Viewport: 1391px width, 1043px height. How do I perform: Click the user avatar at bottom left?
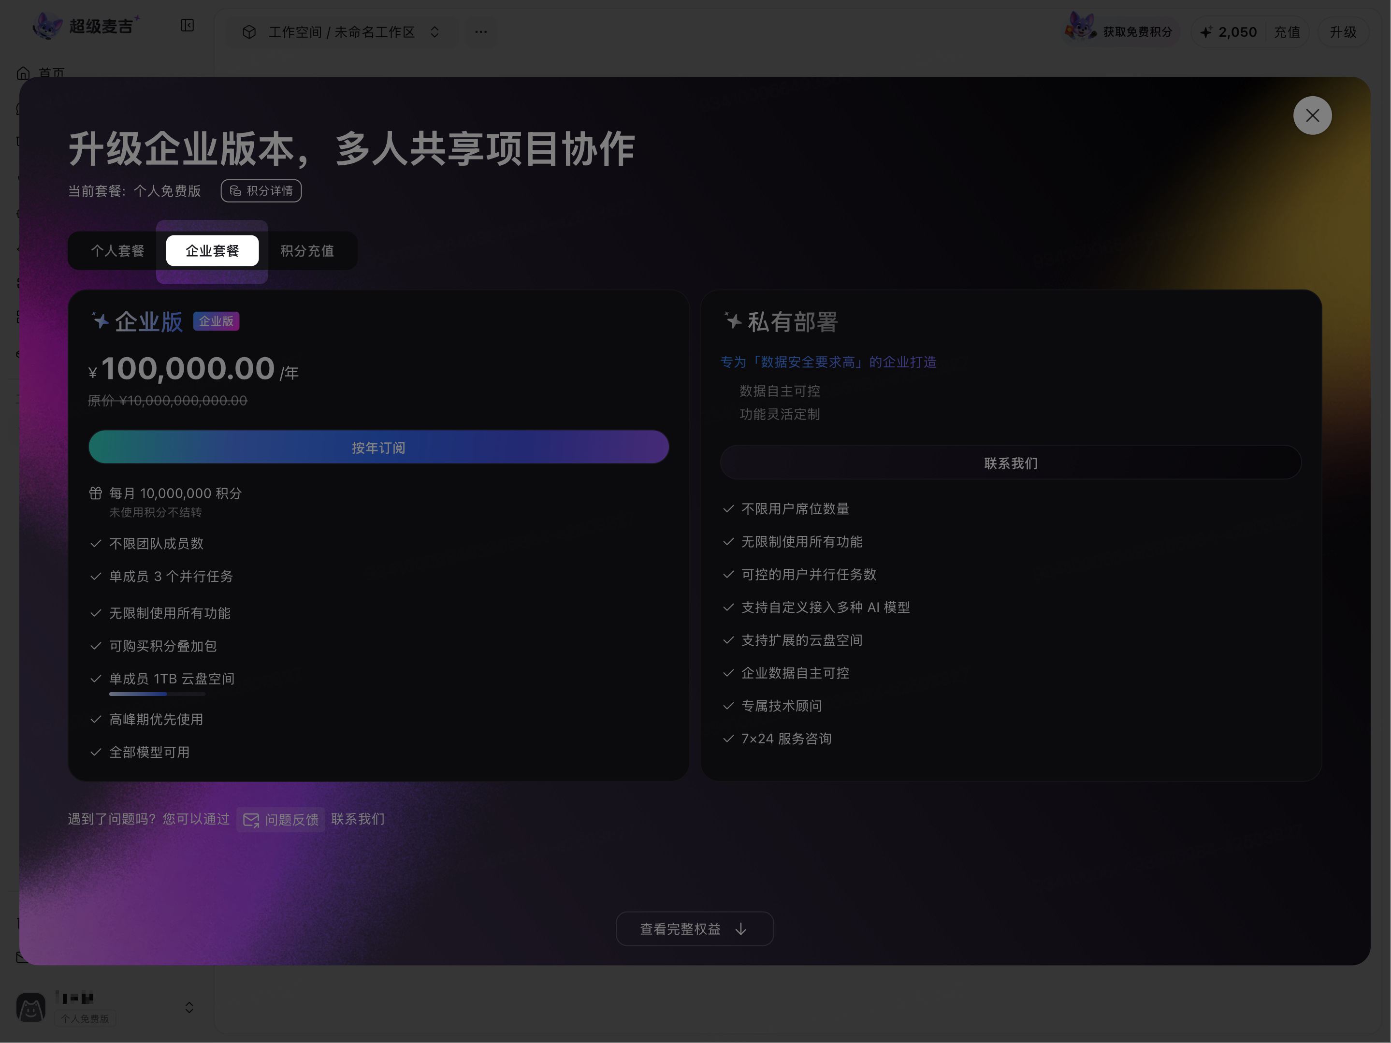(31, 1007)
